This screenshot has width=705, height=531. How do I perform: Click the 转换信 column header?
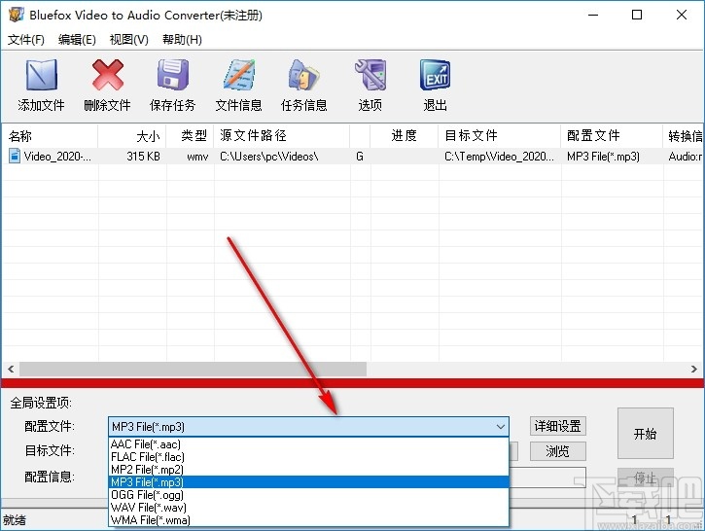click(x=685, y=135)
